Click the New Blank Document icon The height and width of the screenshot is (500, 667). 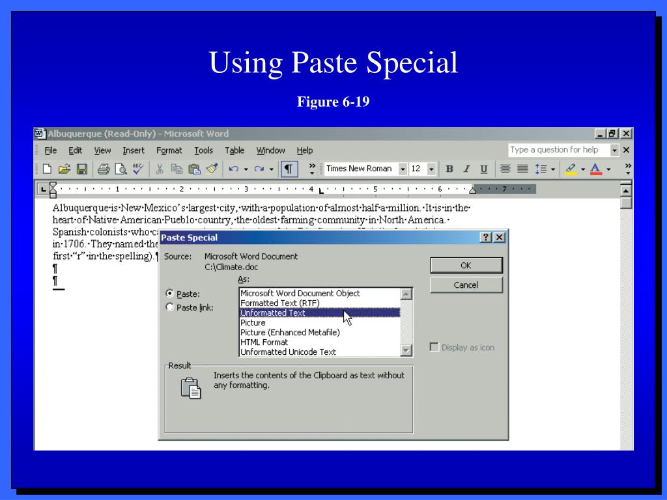point(47,169)
